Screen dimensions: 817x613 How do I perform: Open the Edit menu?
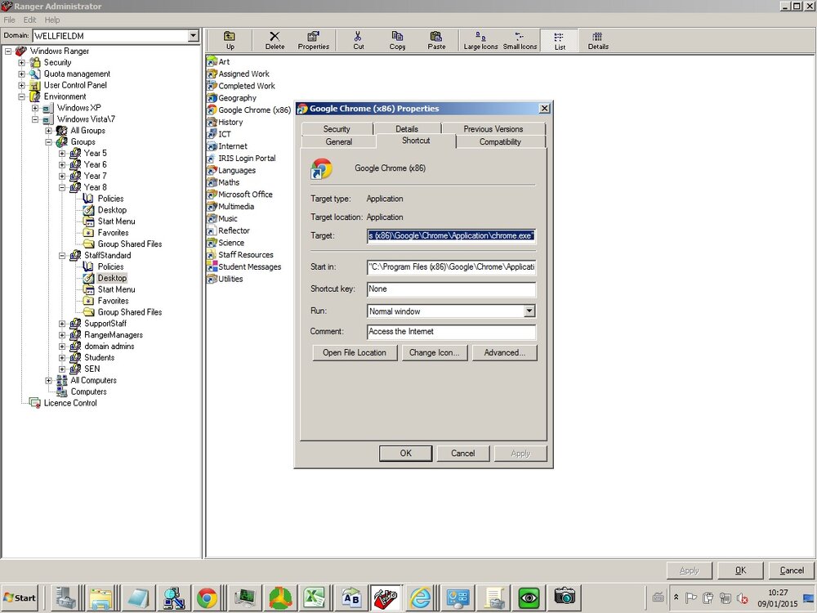[29, 20]
